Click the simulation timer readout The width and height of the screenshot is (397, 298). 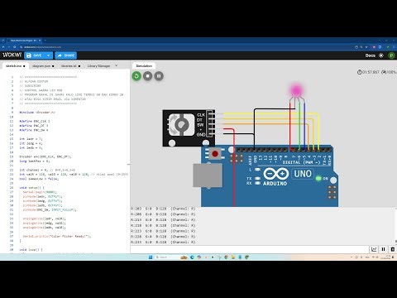click(x=368, y=72)
